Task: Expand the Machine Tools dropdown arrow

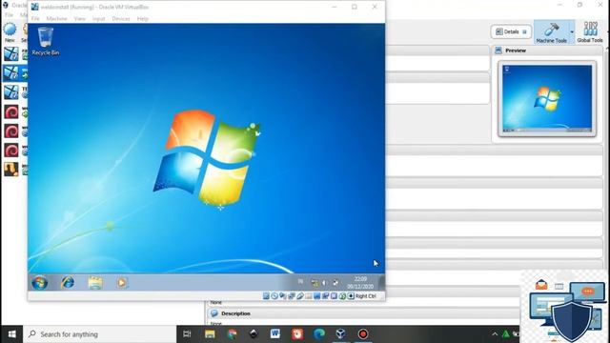Action: click(x=572, y=32)
